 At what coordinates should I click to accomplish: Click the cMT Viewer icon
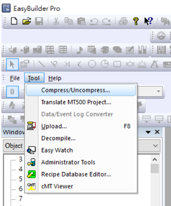click(x=32, y=186)
